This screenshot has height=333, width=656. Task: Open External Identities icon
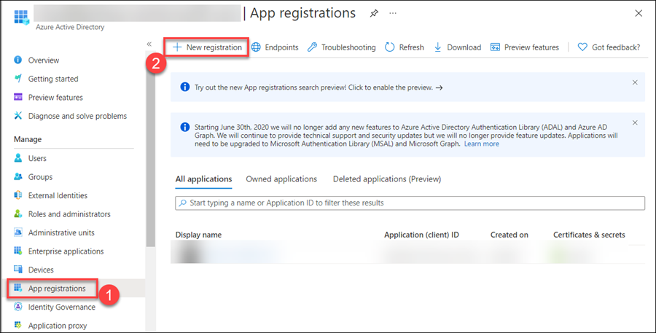click(18, 195)
